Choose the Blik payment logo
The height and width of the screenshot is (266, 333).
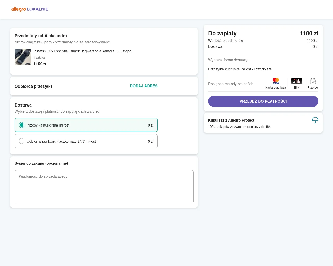297,81
